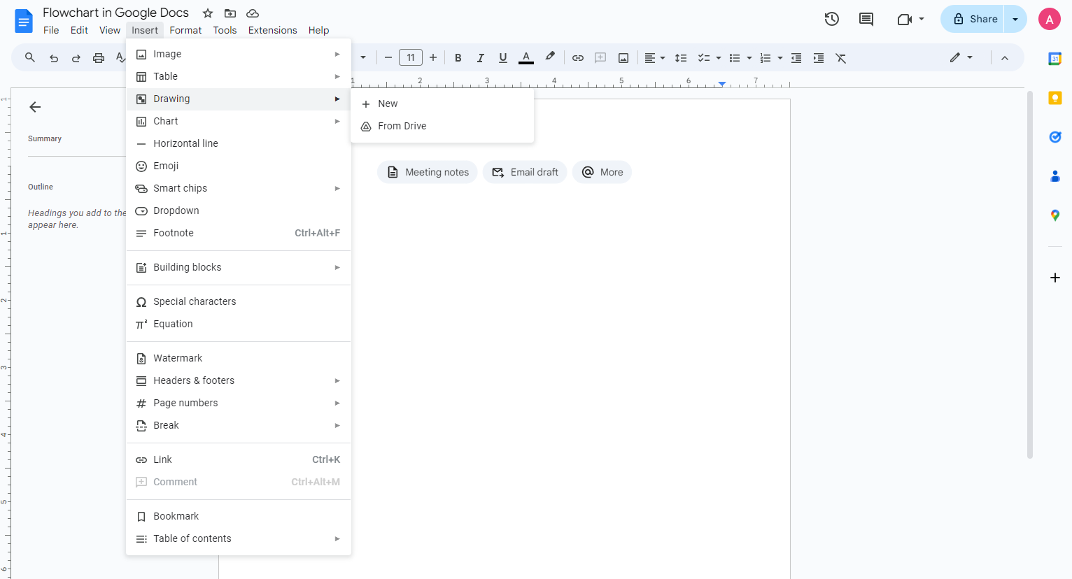1072x579 pixels.
Task: Open Google Maps side panel icon
Action: coord(1055,215)
